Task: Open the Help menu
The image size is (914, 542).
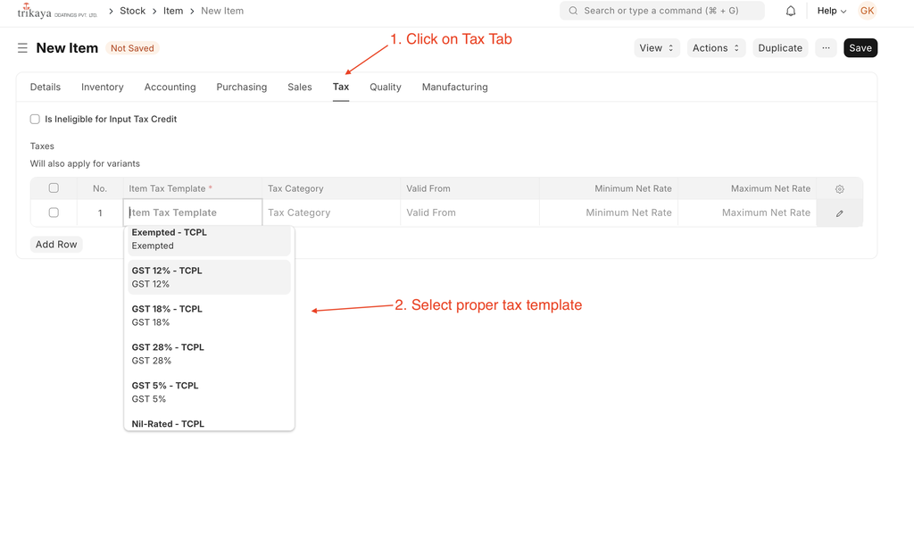Action: pos(831,11)
